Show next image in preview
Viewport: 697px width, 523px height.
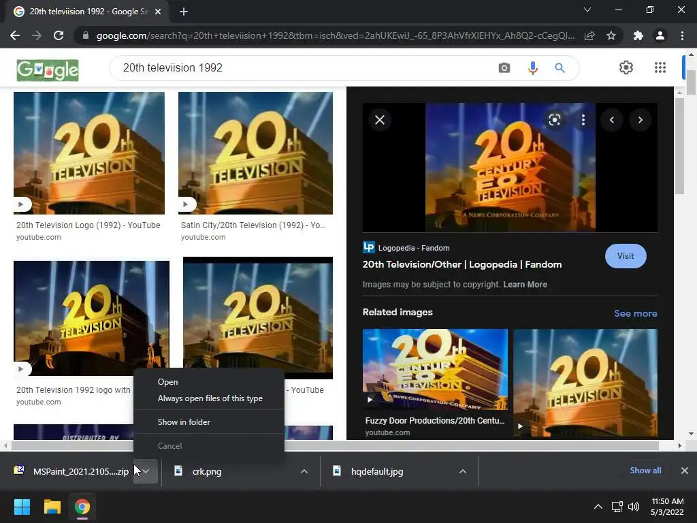[x=640, y=120]
